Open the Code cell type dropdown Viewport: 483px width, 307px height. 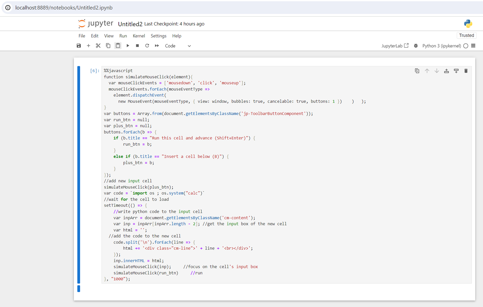[178, 46]
